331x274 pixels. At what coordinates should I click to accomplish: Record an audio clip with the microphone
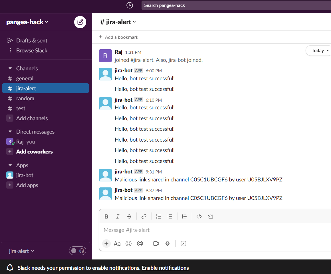(x=167, y=244)
